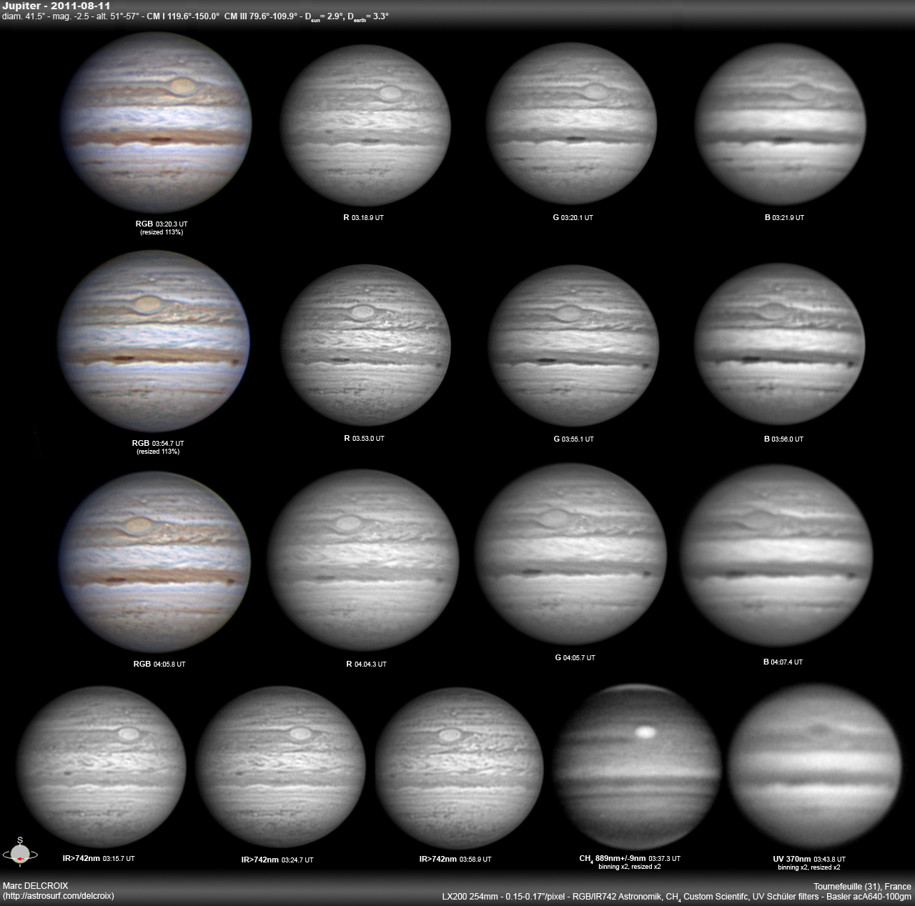Image resolution: width=915 pixels, height=906 pixels.
Task: Click the caption "G 04:05.7 UT"
Action: click(x=575, y=657)
